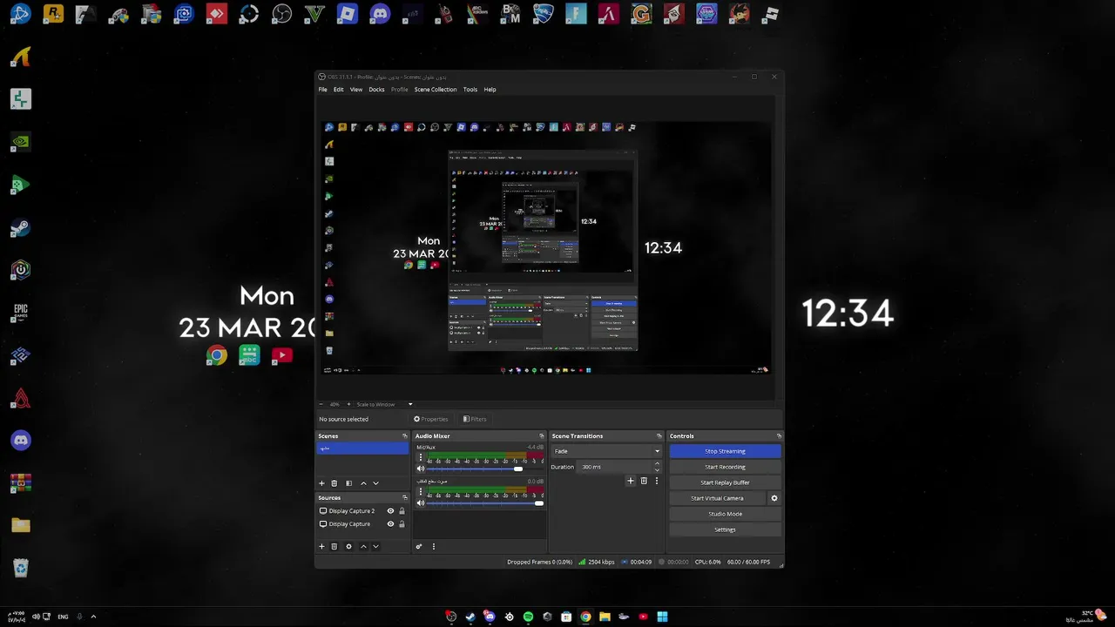1115x627 pixels.
Task: Configure virtual camera with the gear icon
Action: [774, 498]
